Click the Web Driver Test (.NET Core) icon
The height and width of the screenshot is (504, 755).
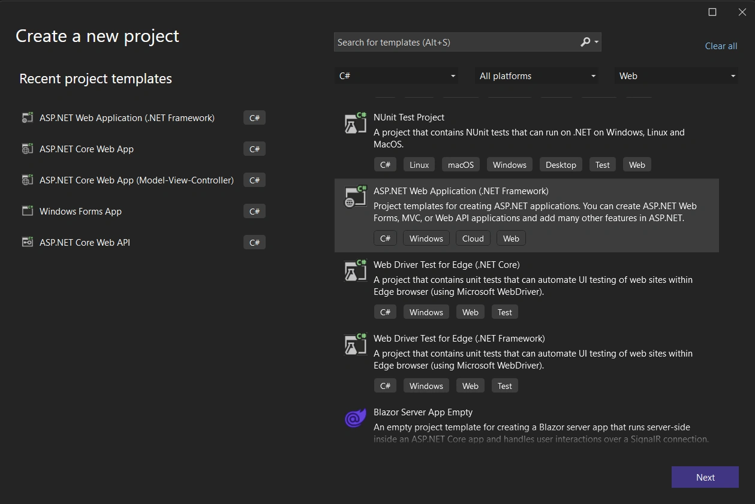coord(356,270)
